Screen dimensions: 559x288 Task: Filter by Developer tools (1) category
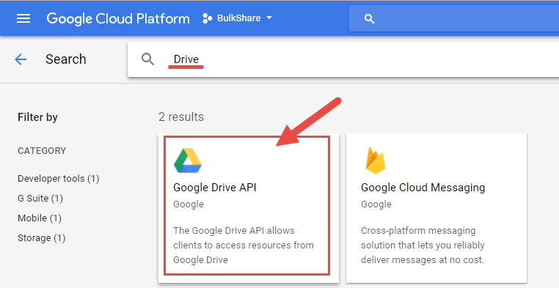[59, 178]
